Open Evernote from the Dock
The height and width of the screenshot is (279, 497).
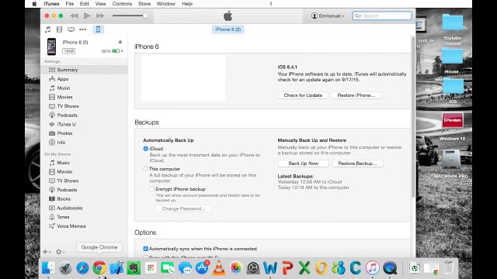134,268
